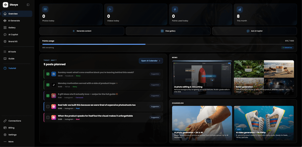Click Suggestion button on Real talk post
The image size is (302, 147).
[x=155, y=106]
